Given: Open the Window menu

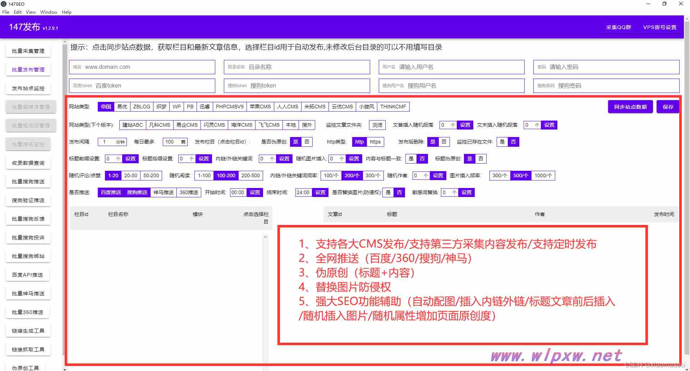Looking at the screenshot, I should click(x=49, y=12).
